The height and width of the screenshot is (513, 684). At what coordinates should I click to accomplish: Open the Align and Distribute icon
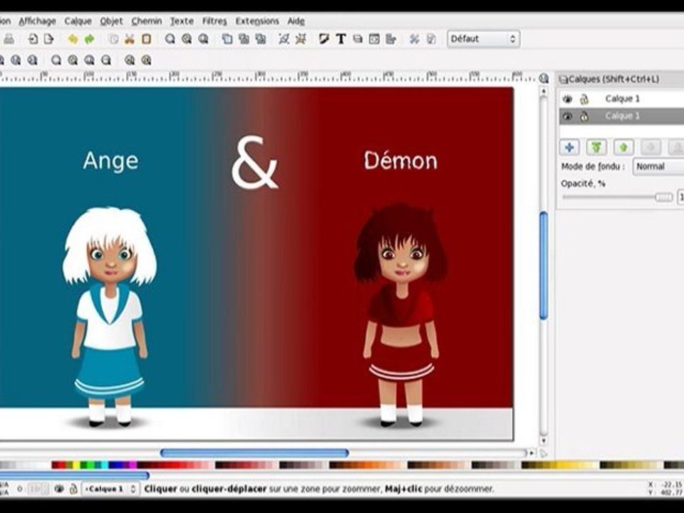(391, 39)
